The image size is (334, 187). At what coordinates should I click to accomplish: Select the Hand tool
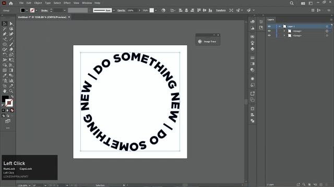[5, 91]
